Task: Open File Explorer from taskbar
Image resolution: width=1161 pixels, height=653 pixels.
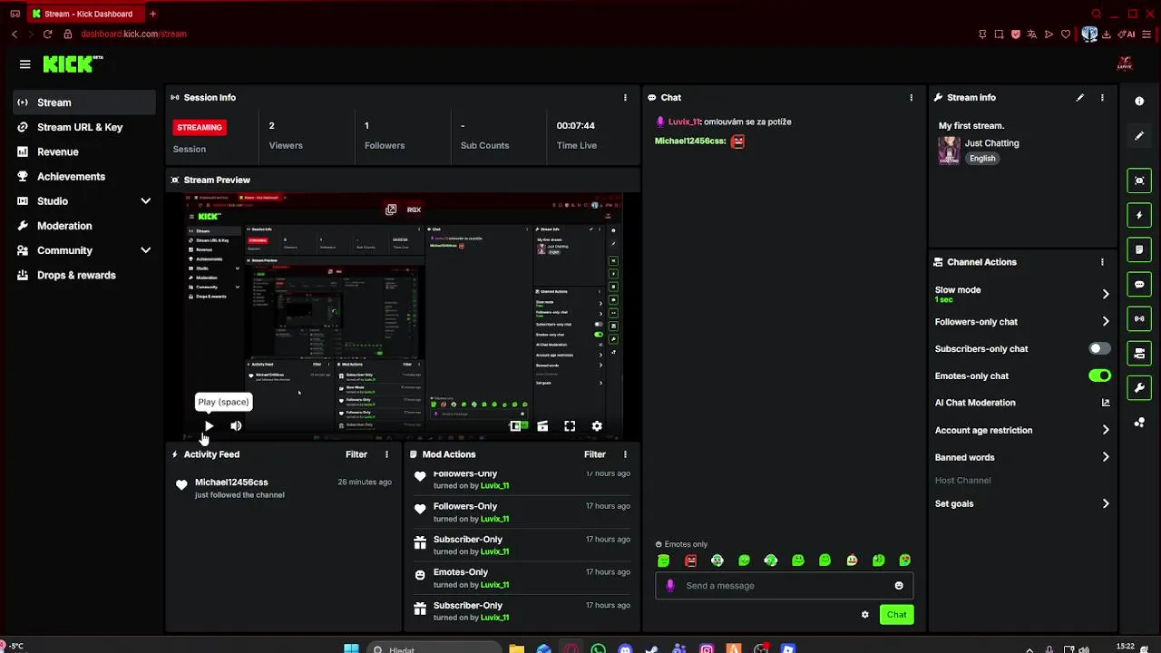Action: (x=516, y=648)
